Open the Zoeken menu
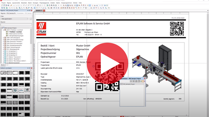 click(x=52, y=3)
